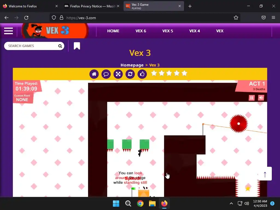This screenshot has height=210, width=280.
Task: Click the red spinning sawblade
Action: point(238,124)
